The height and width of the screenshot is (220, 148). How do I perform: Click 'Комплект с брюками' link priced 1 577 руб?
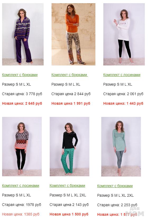(115, 186)
